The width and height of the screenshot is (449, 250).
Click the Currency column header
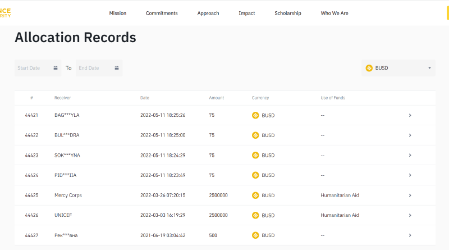pyautogui.click(x=260, y=98)
